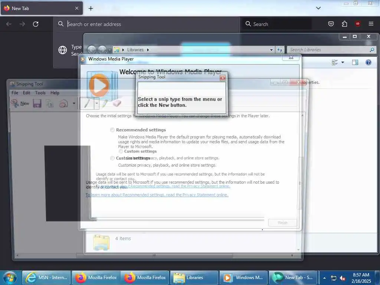The width and height of the screenshot is (380, 285).
Task: Open the Snipping Tool Help menu
Action: pos(55,93)
